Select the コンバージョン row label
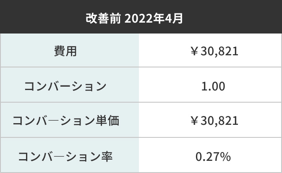Image resolution: width=282 pixels, height=173 pixels. point(65,86)
